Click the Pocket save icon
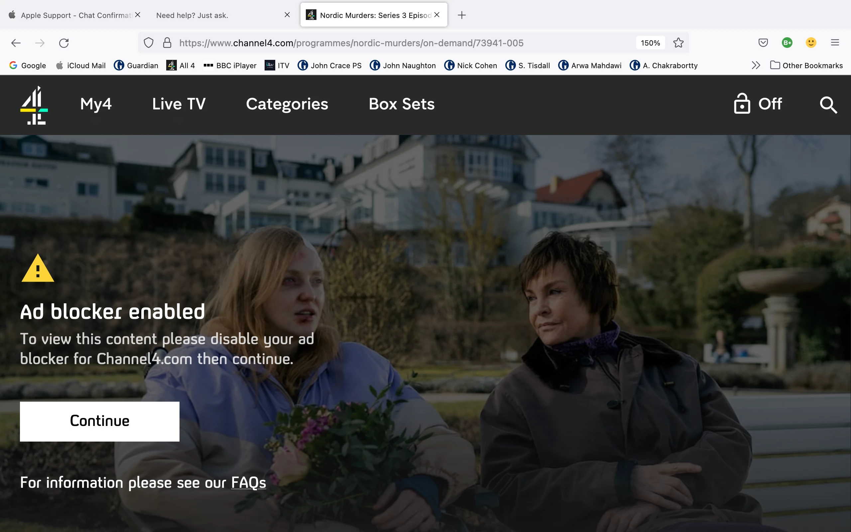The height and width of the screenshot is (532, 851). coord(763,43)
